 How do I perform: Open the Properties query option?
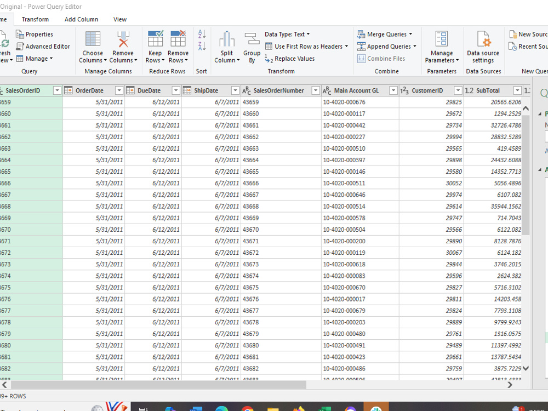point(34,34)
